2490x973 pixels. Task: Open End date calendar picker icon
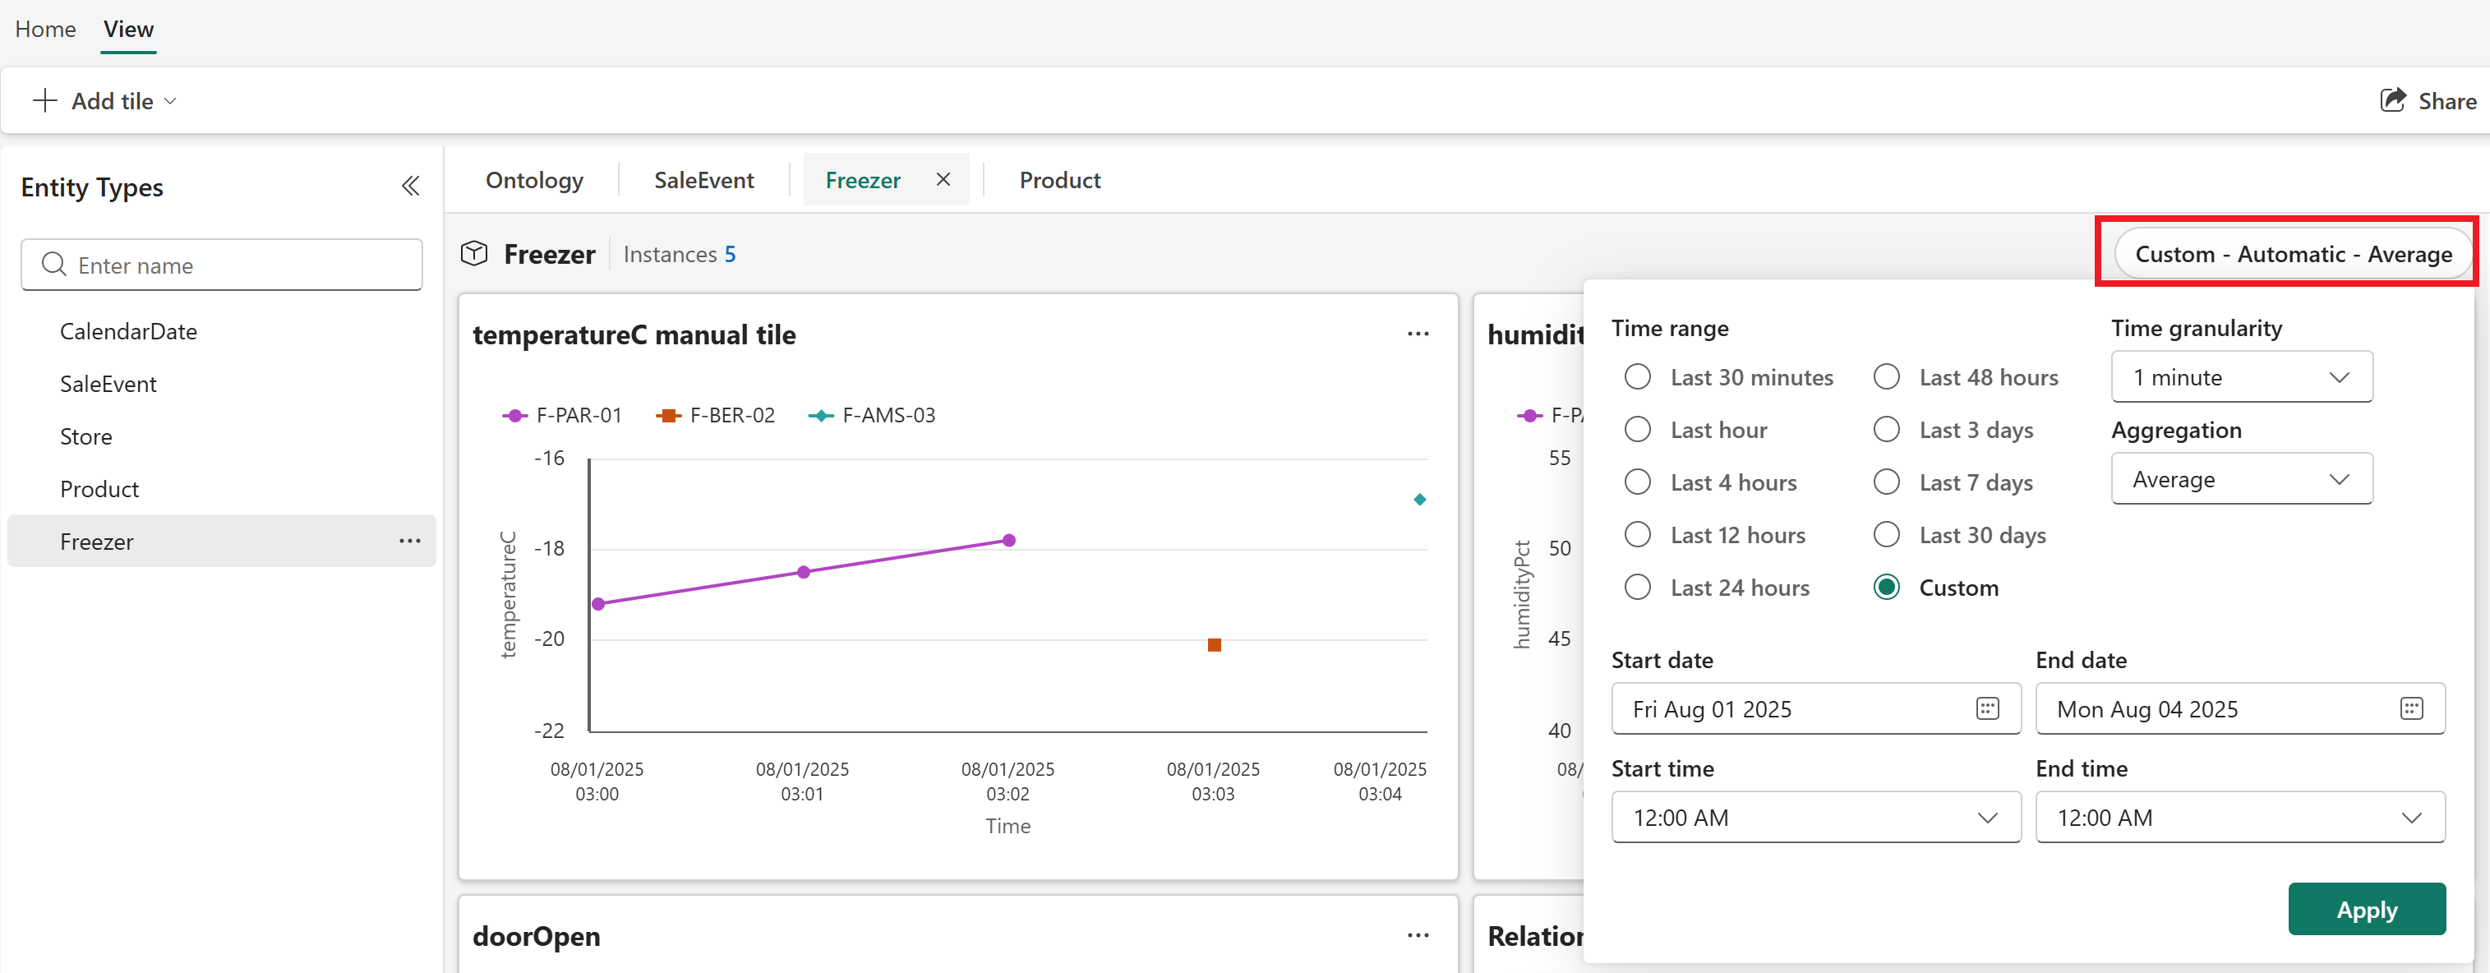point(2411,708)
